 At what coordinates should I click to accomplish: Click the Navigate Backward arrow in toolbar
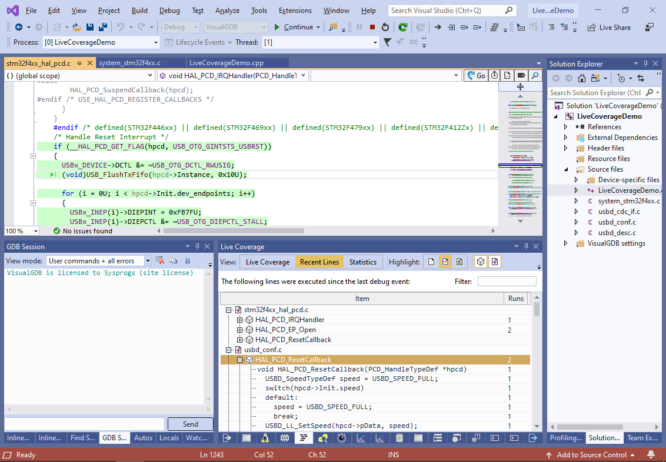click(19, 27)
